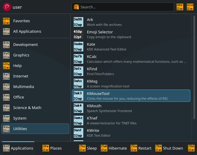This screenshot has height=155, width=197.
Task: Choose the Utilities category
Action: click(x=35, y=129)
